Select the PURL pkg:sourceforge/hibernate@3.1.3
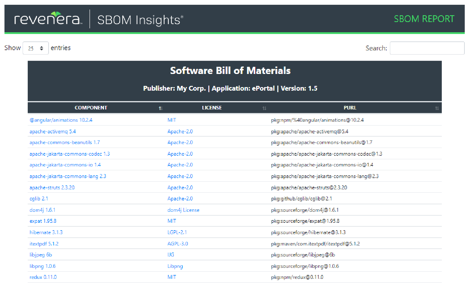The height and width of the screenshot is (286, 471). (x=308, y=232)
